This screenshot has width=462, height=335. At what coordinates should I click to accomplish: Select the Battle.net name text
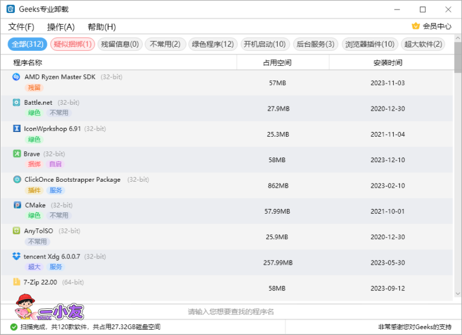pos(38,102)
